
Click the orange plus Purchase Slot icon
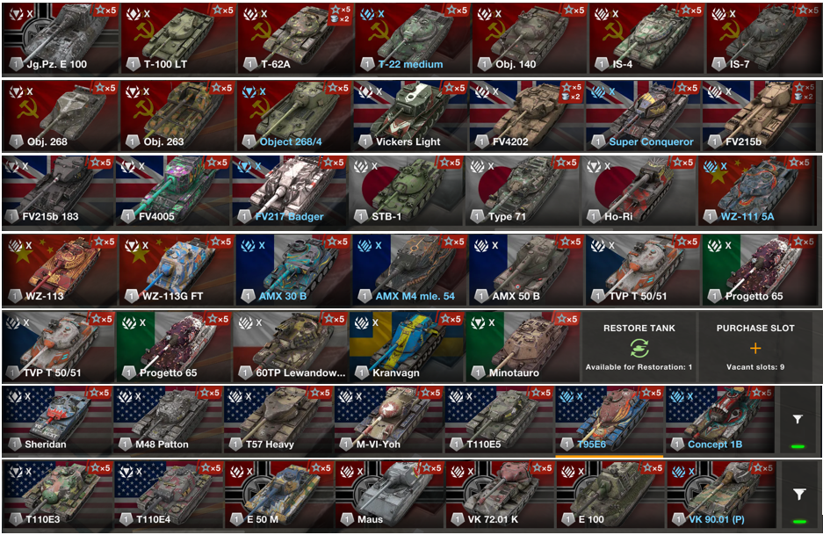point(755,348)
